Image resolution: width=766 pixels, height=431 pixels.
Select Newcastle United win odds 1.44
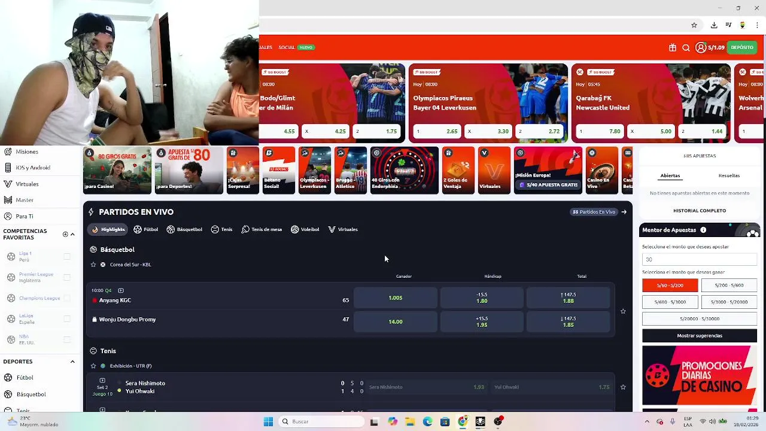click(703, 131)
